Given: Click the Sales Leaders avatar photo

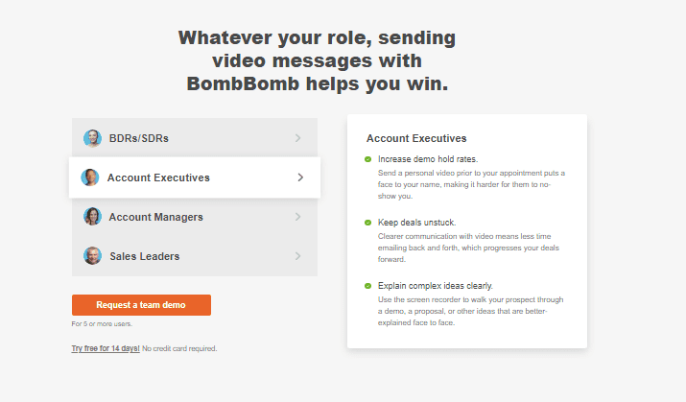Looking at the screenshot, I should (92, 256).
